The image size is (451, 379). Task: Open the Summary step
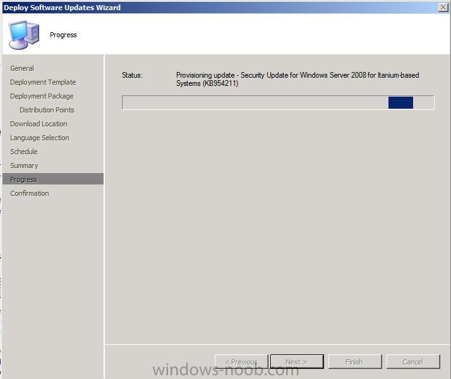24,165
